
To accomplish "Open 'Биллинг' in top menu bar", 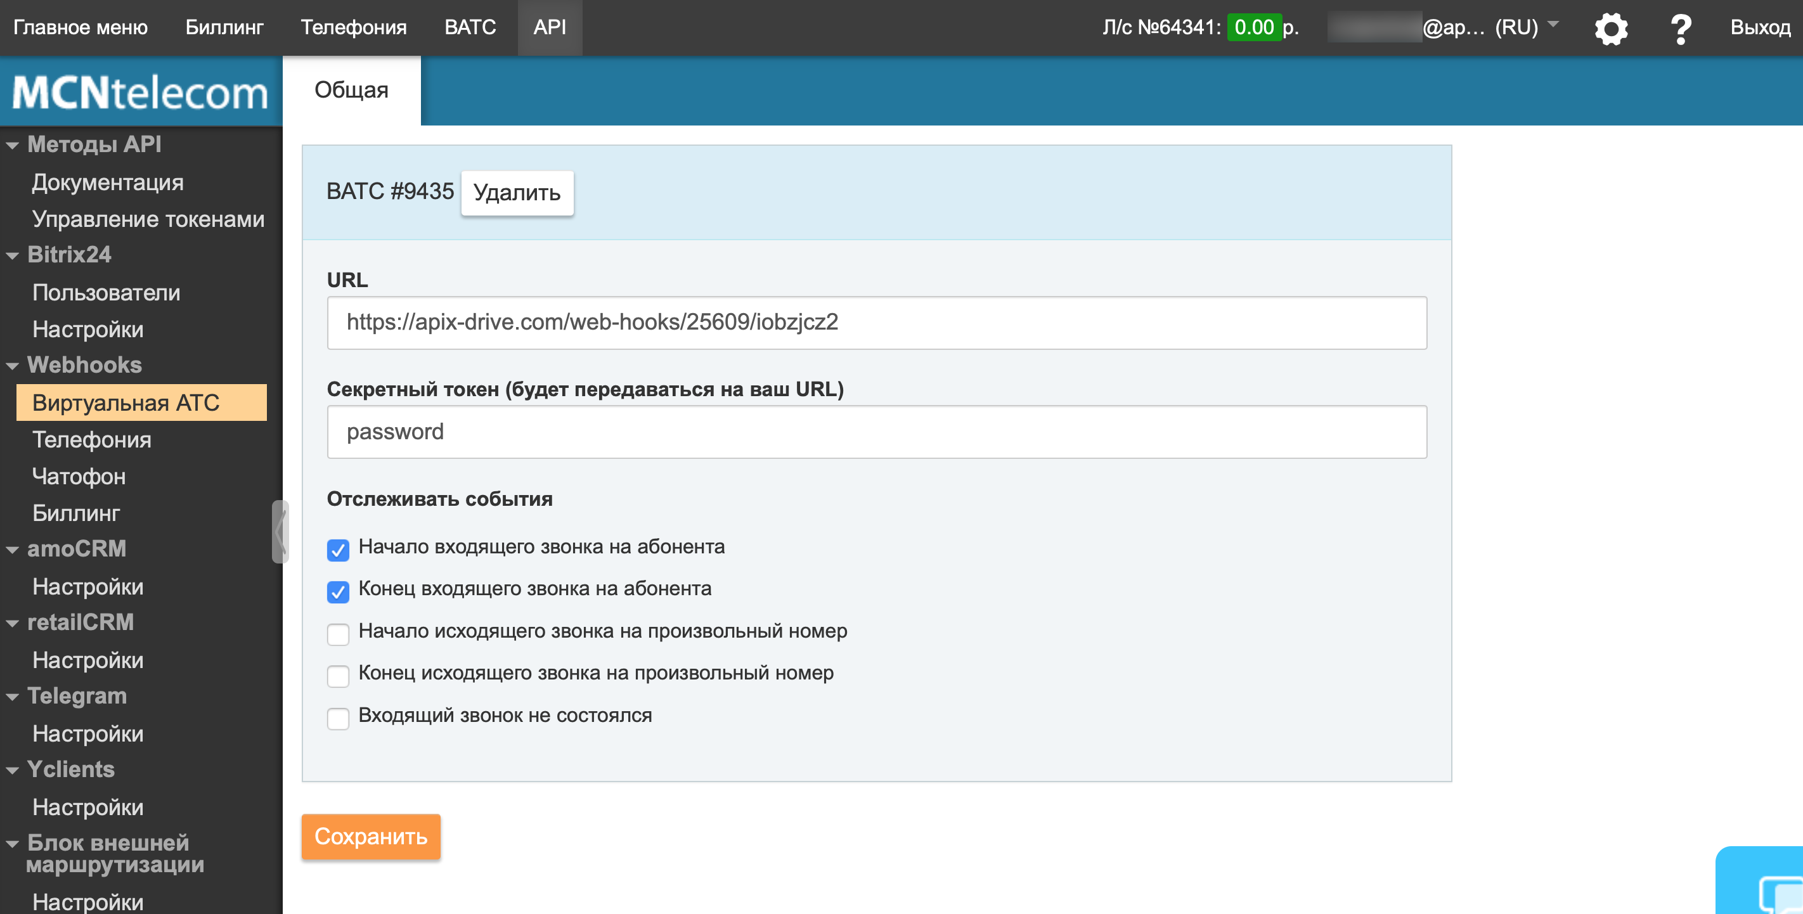I will 224,27.
